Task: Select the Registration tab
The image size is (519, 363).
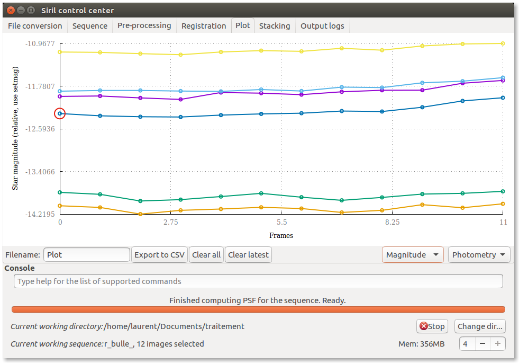Action: click(203, 26)
